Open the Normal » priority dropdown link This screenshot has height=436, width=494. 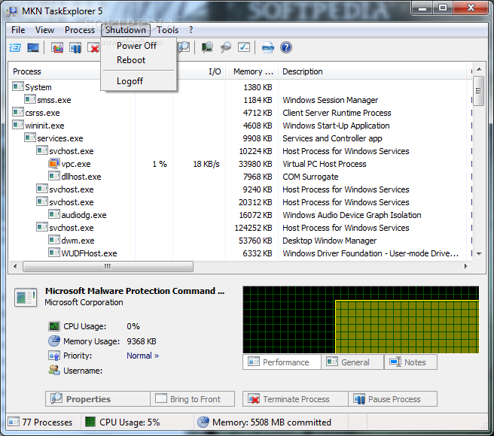coord(143,356)
